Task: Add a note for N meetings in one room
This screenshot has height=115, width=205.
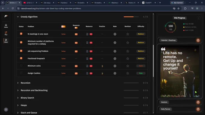Action: click(115, 34)
